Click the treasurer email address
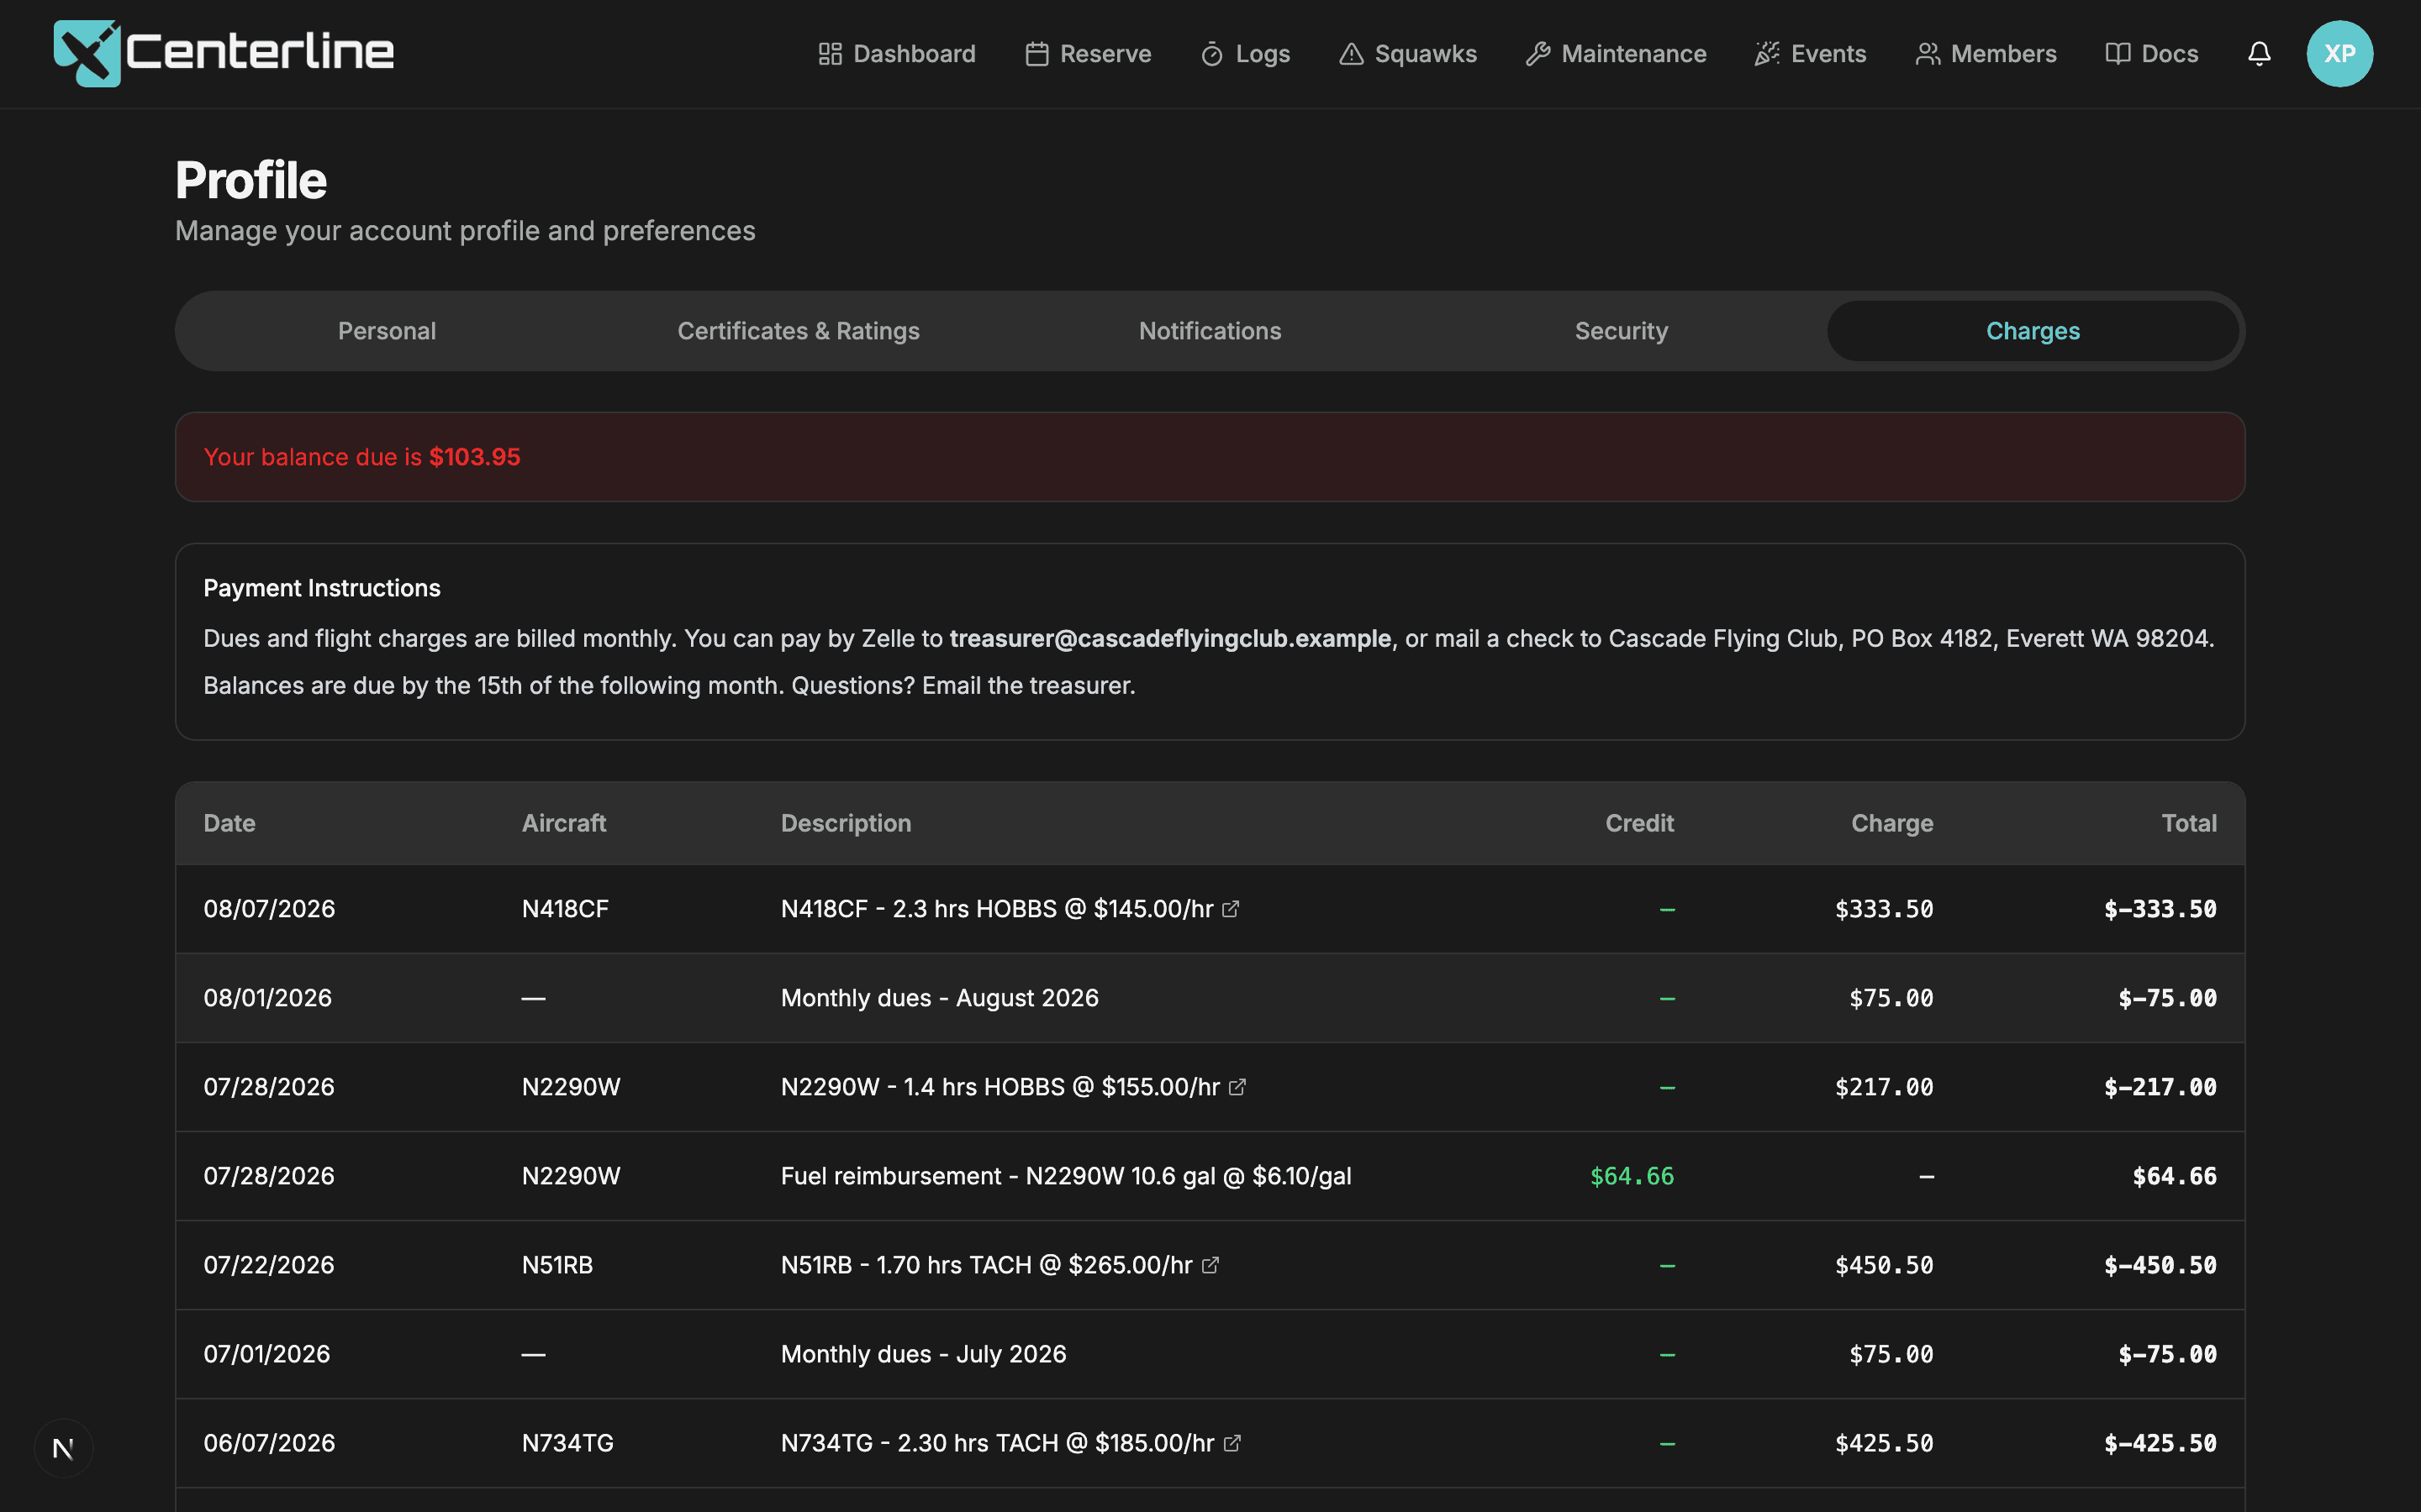The width and height of the screenshot is (2421, 1512). pyautogui.click(x=1170, y=638)
